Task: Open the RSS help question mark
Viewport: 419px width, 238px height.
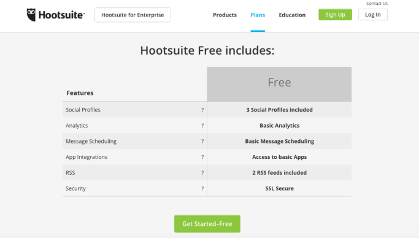Action: pyautogui.click(x=202, y=173)
